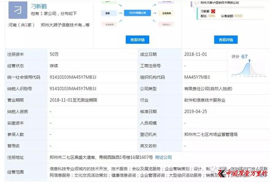Viewport: 270px width, 182px height.
Task: Click the 核准日期 value 2019-04-25
Action: [x=195, y=112]
